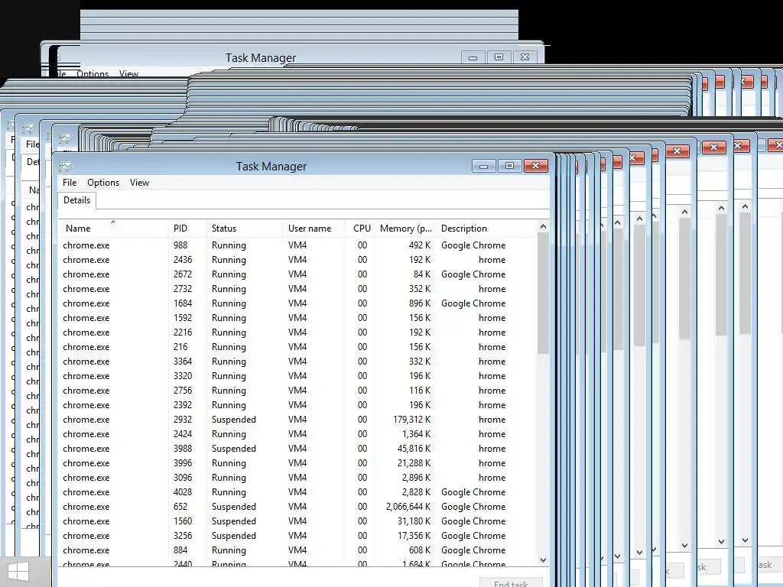The height and width of the screenshot is (587, 783).
Task: Select chrome.exe process with PID 2732
Action: click(x=297, y=288)
